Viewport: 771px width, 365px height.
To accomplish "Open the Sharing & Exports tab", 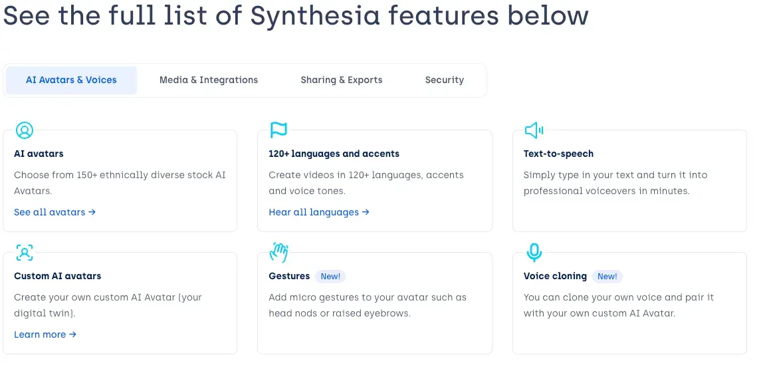I will pyautogui.click(x=342, y=80).
